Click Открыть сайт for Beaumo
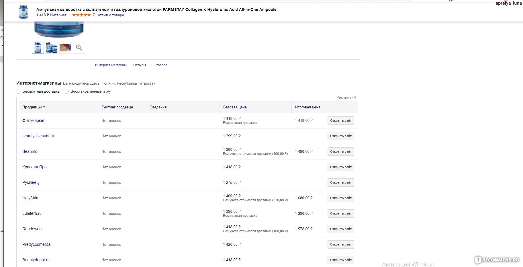The height and width of the screenshot is (267, 523). point(341,152)
